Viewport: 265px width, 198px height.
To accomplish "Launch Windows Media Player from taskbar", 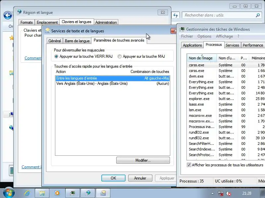I will [57, 193].
